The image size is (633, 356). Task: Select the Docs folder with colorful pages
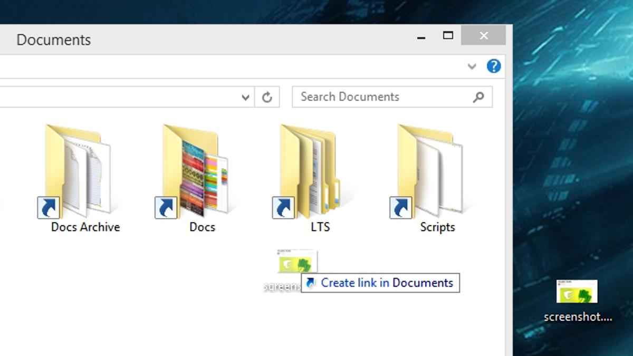(196, 171)
